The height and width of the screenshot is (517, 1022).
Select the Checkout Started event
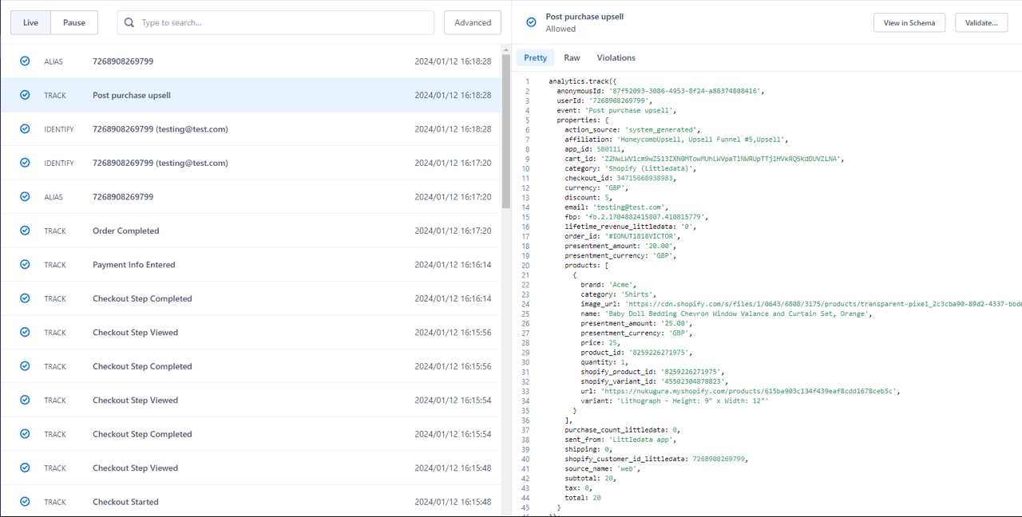(x=251, y=502)
